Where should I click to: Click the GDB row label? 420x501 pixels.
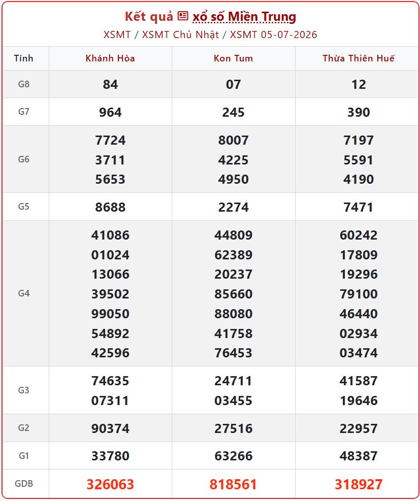24,483
